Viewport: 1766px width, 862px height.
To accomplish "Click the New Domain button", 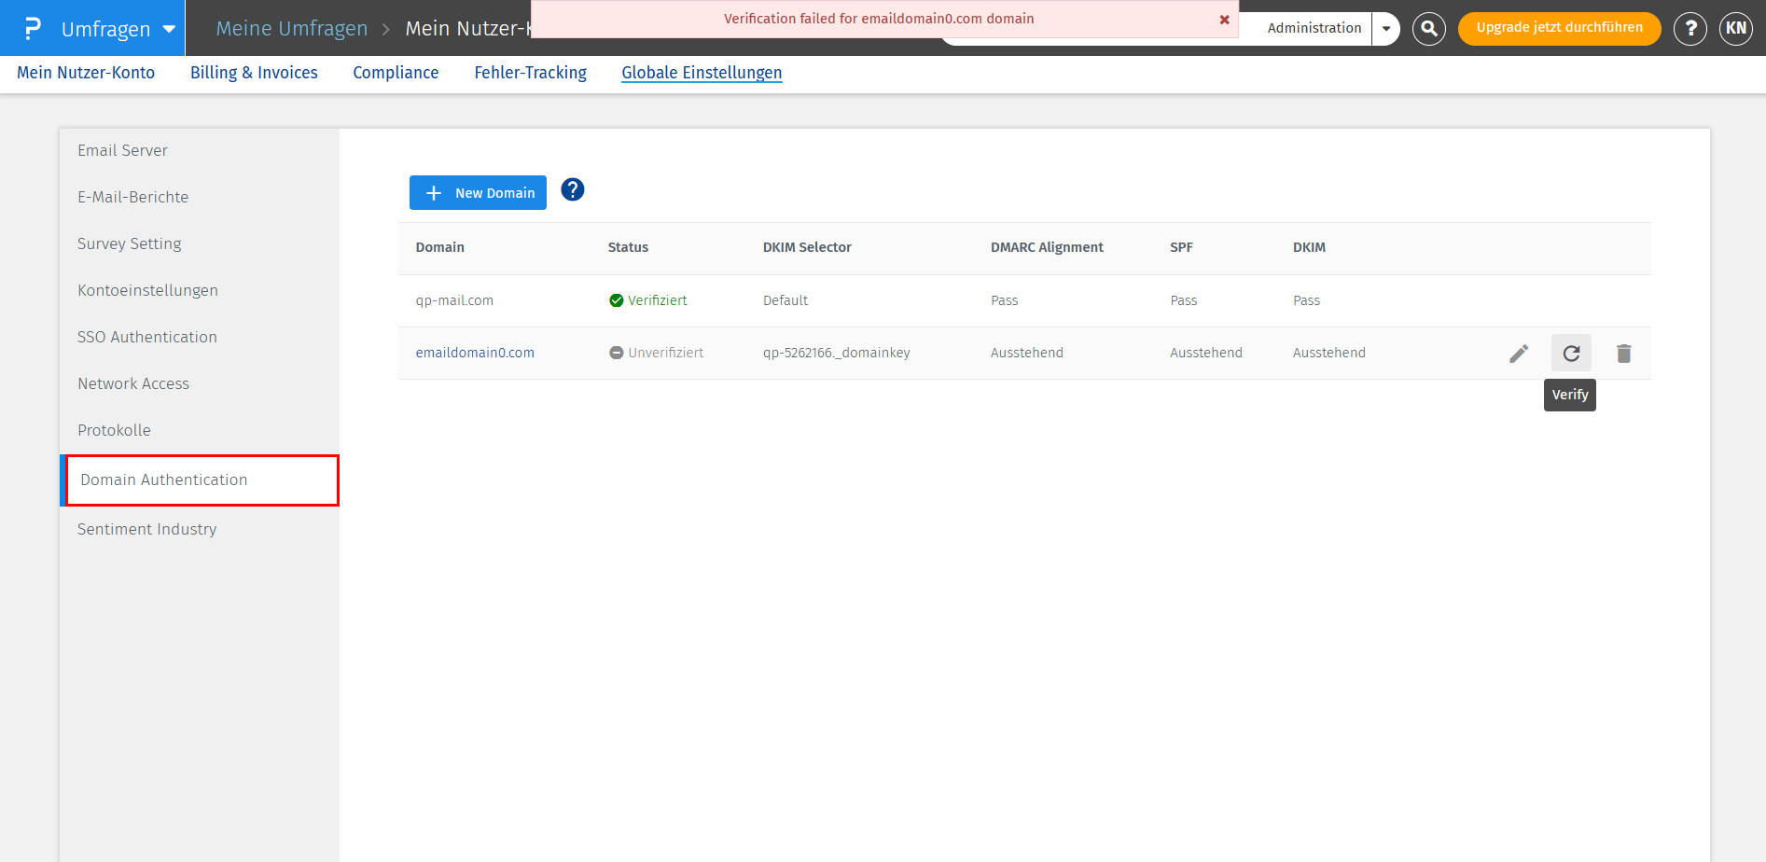I will click(478, 193).
